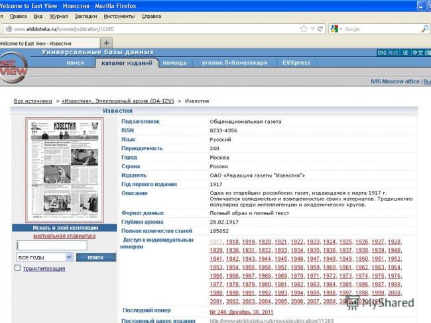This screenshot has height=323, width=431.
Task: Switch interface language to RUS
Action: tap(394, 53)
